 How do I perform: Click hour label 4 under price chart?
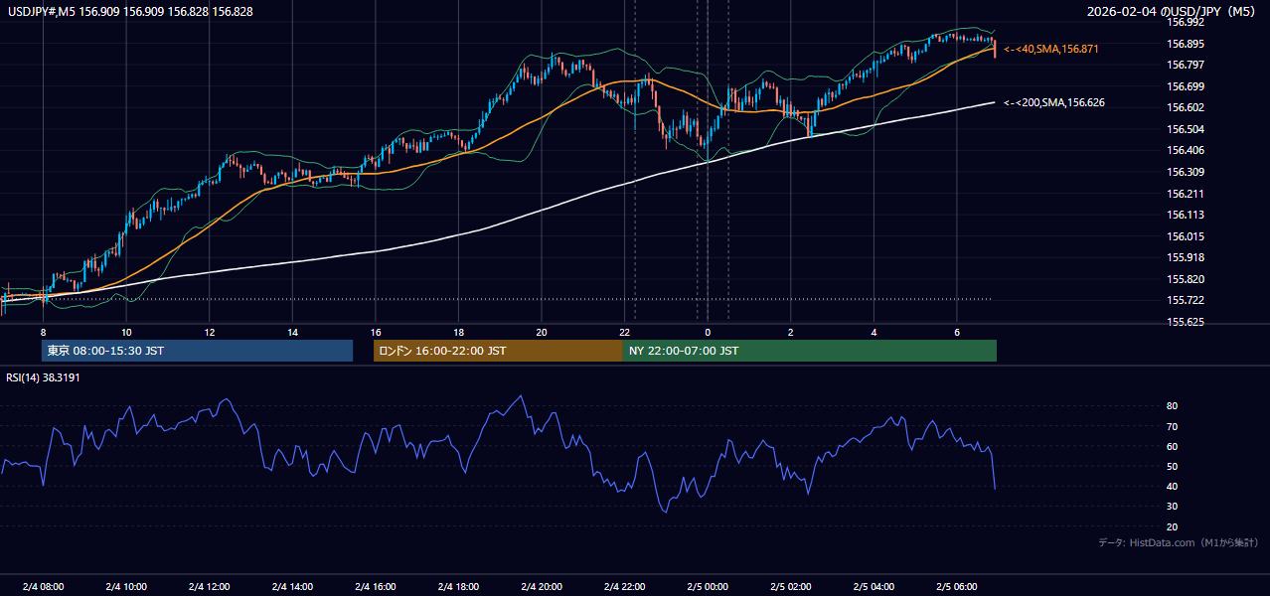(x=873, y=332)
